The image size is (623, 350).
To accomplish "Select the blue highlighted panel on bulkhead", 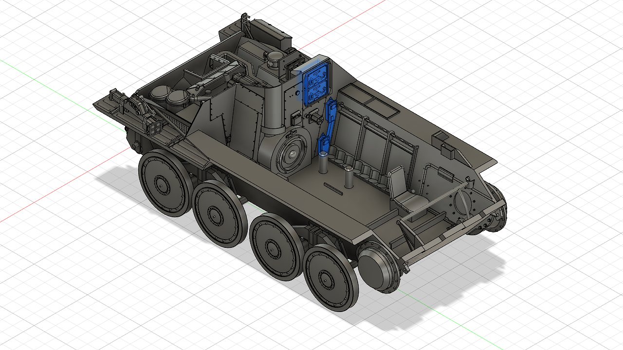I will 316,83.
